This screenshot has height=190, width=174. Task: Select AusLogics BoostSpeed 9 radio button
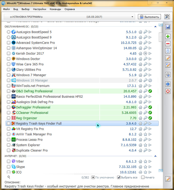8,37
